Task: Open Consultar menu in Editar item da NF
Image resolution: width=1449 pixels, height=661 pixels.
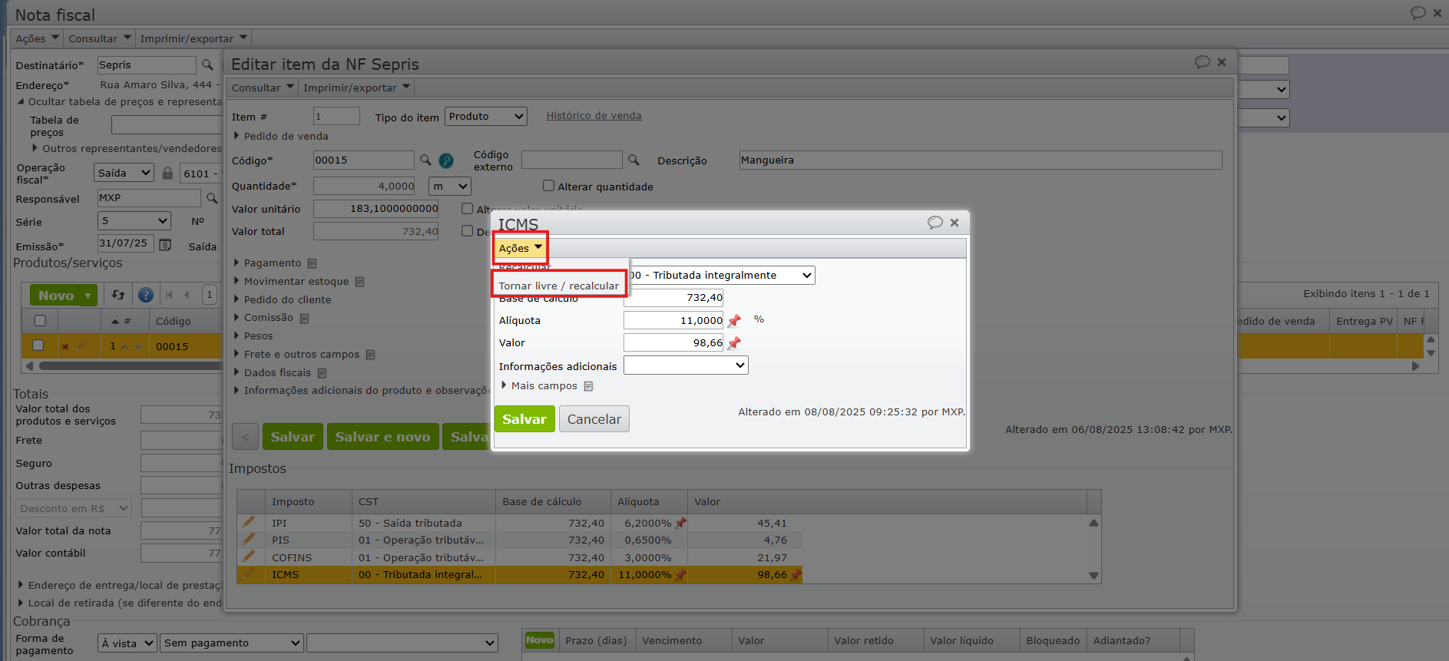Action: (263, 88)
